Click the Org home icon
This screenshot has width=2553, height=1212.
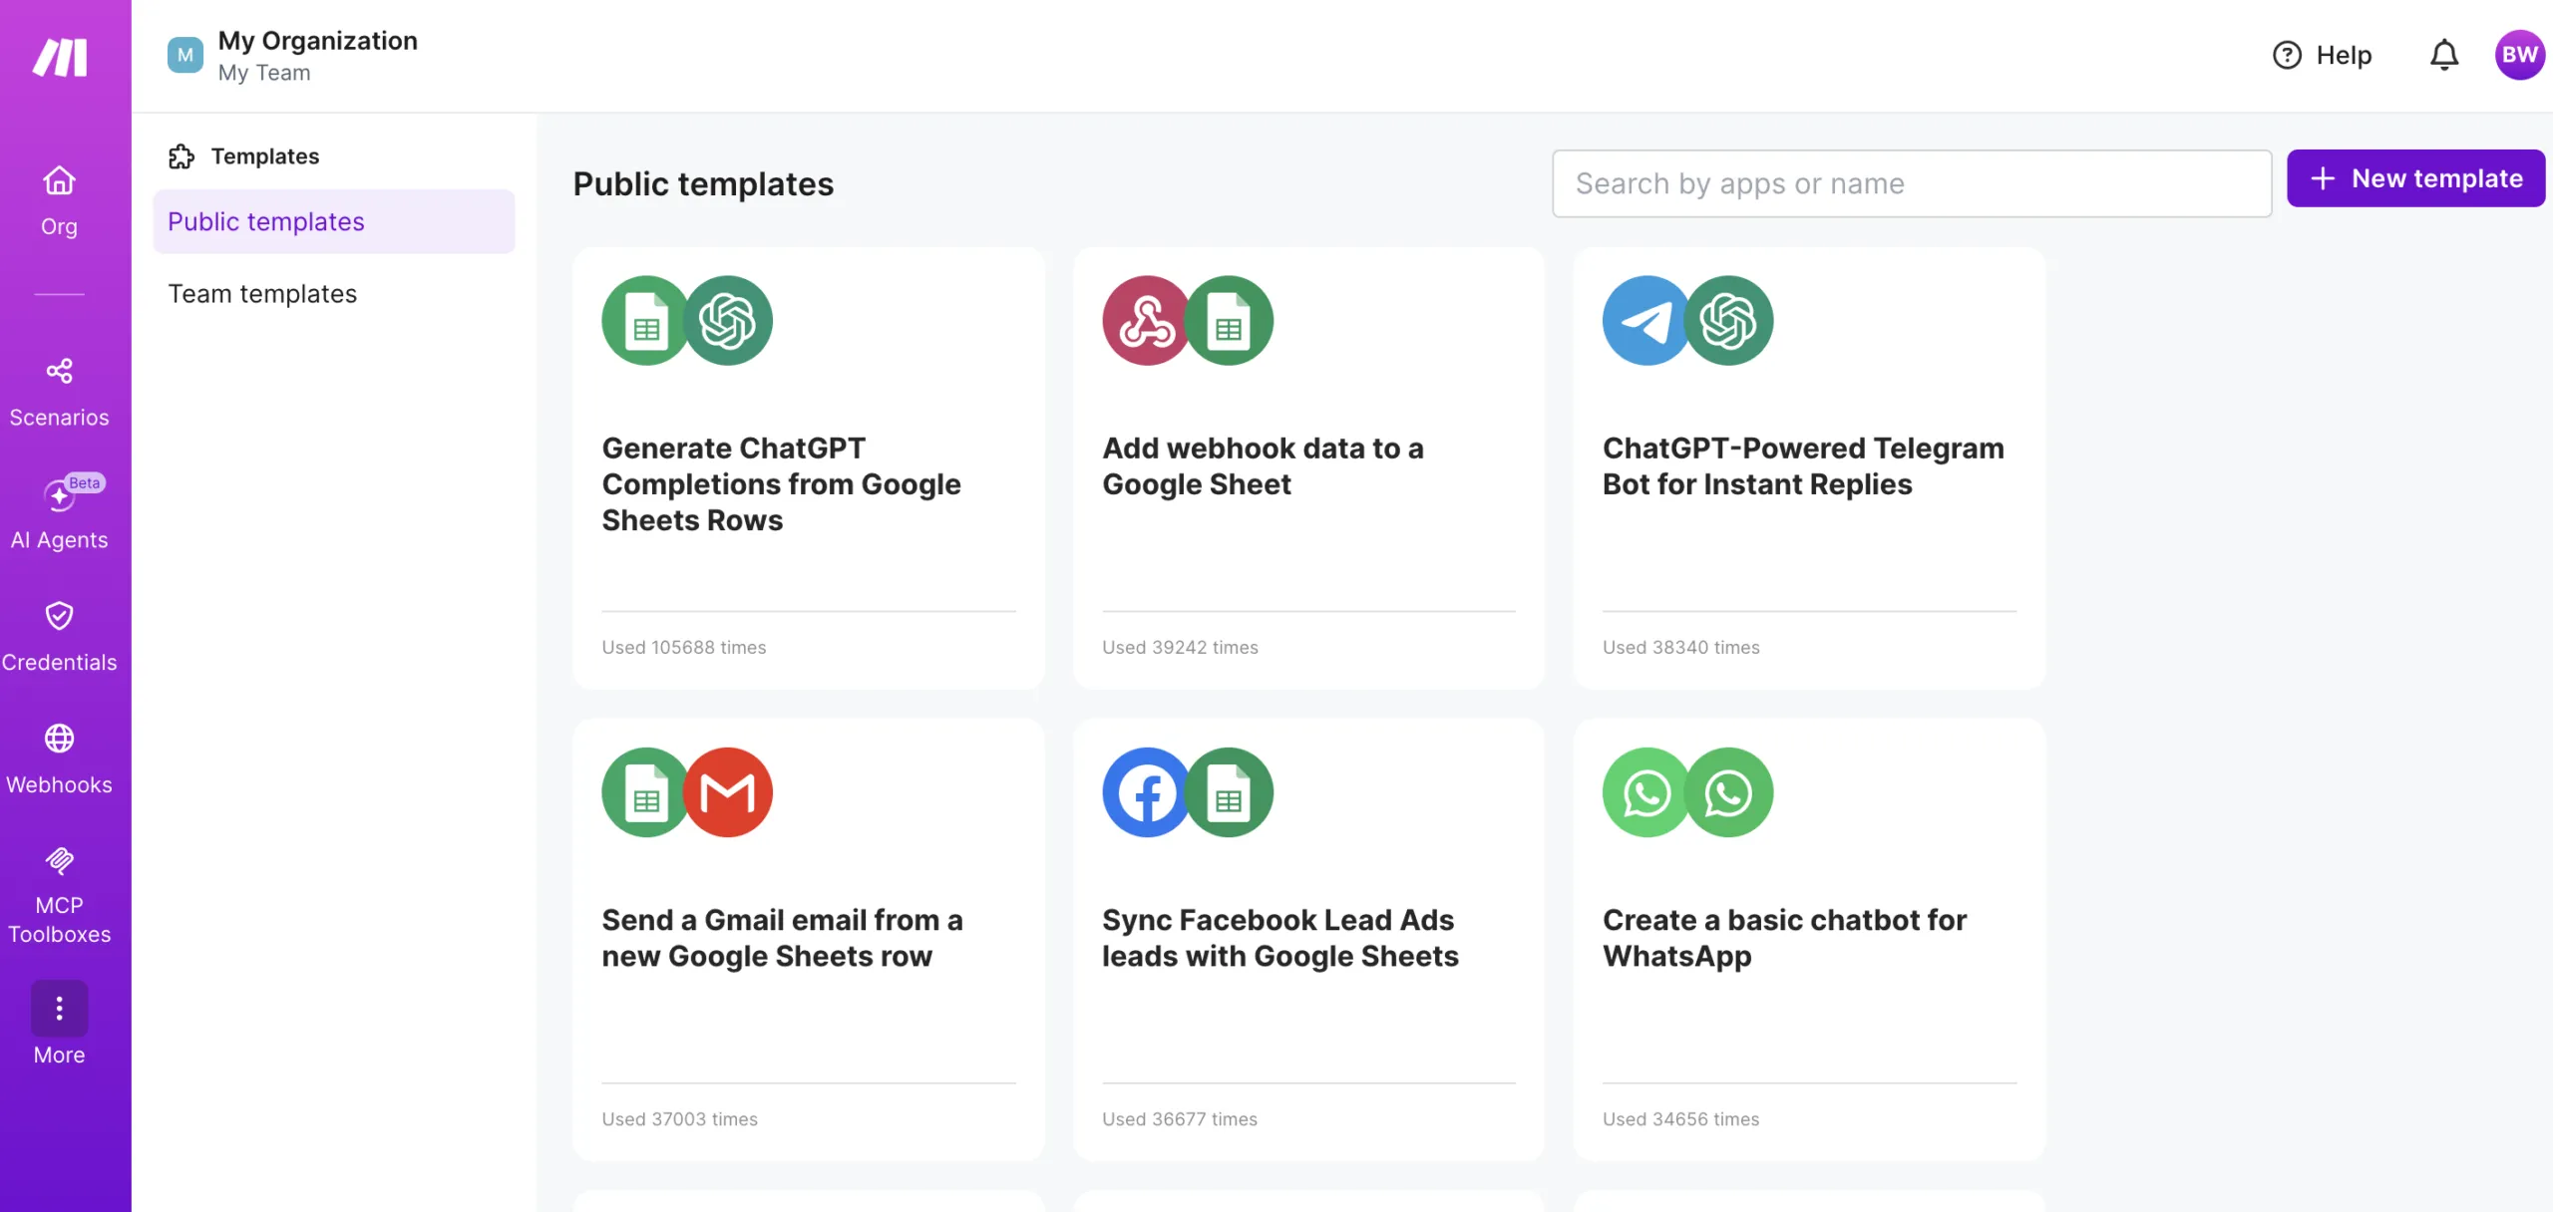click(x=59, y=180)
